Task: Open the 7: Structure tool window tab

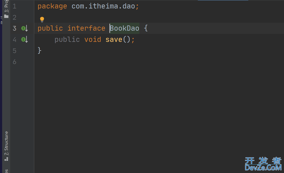Action: tap(6, 143)
